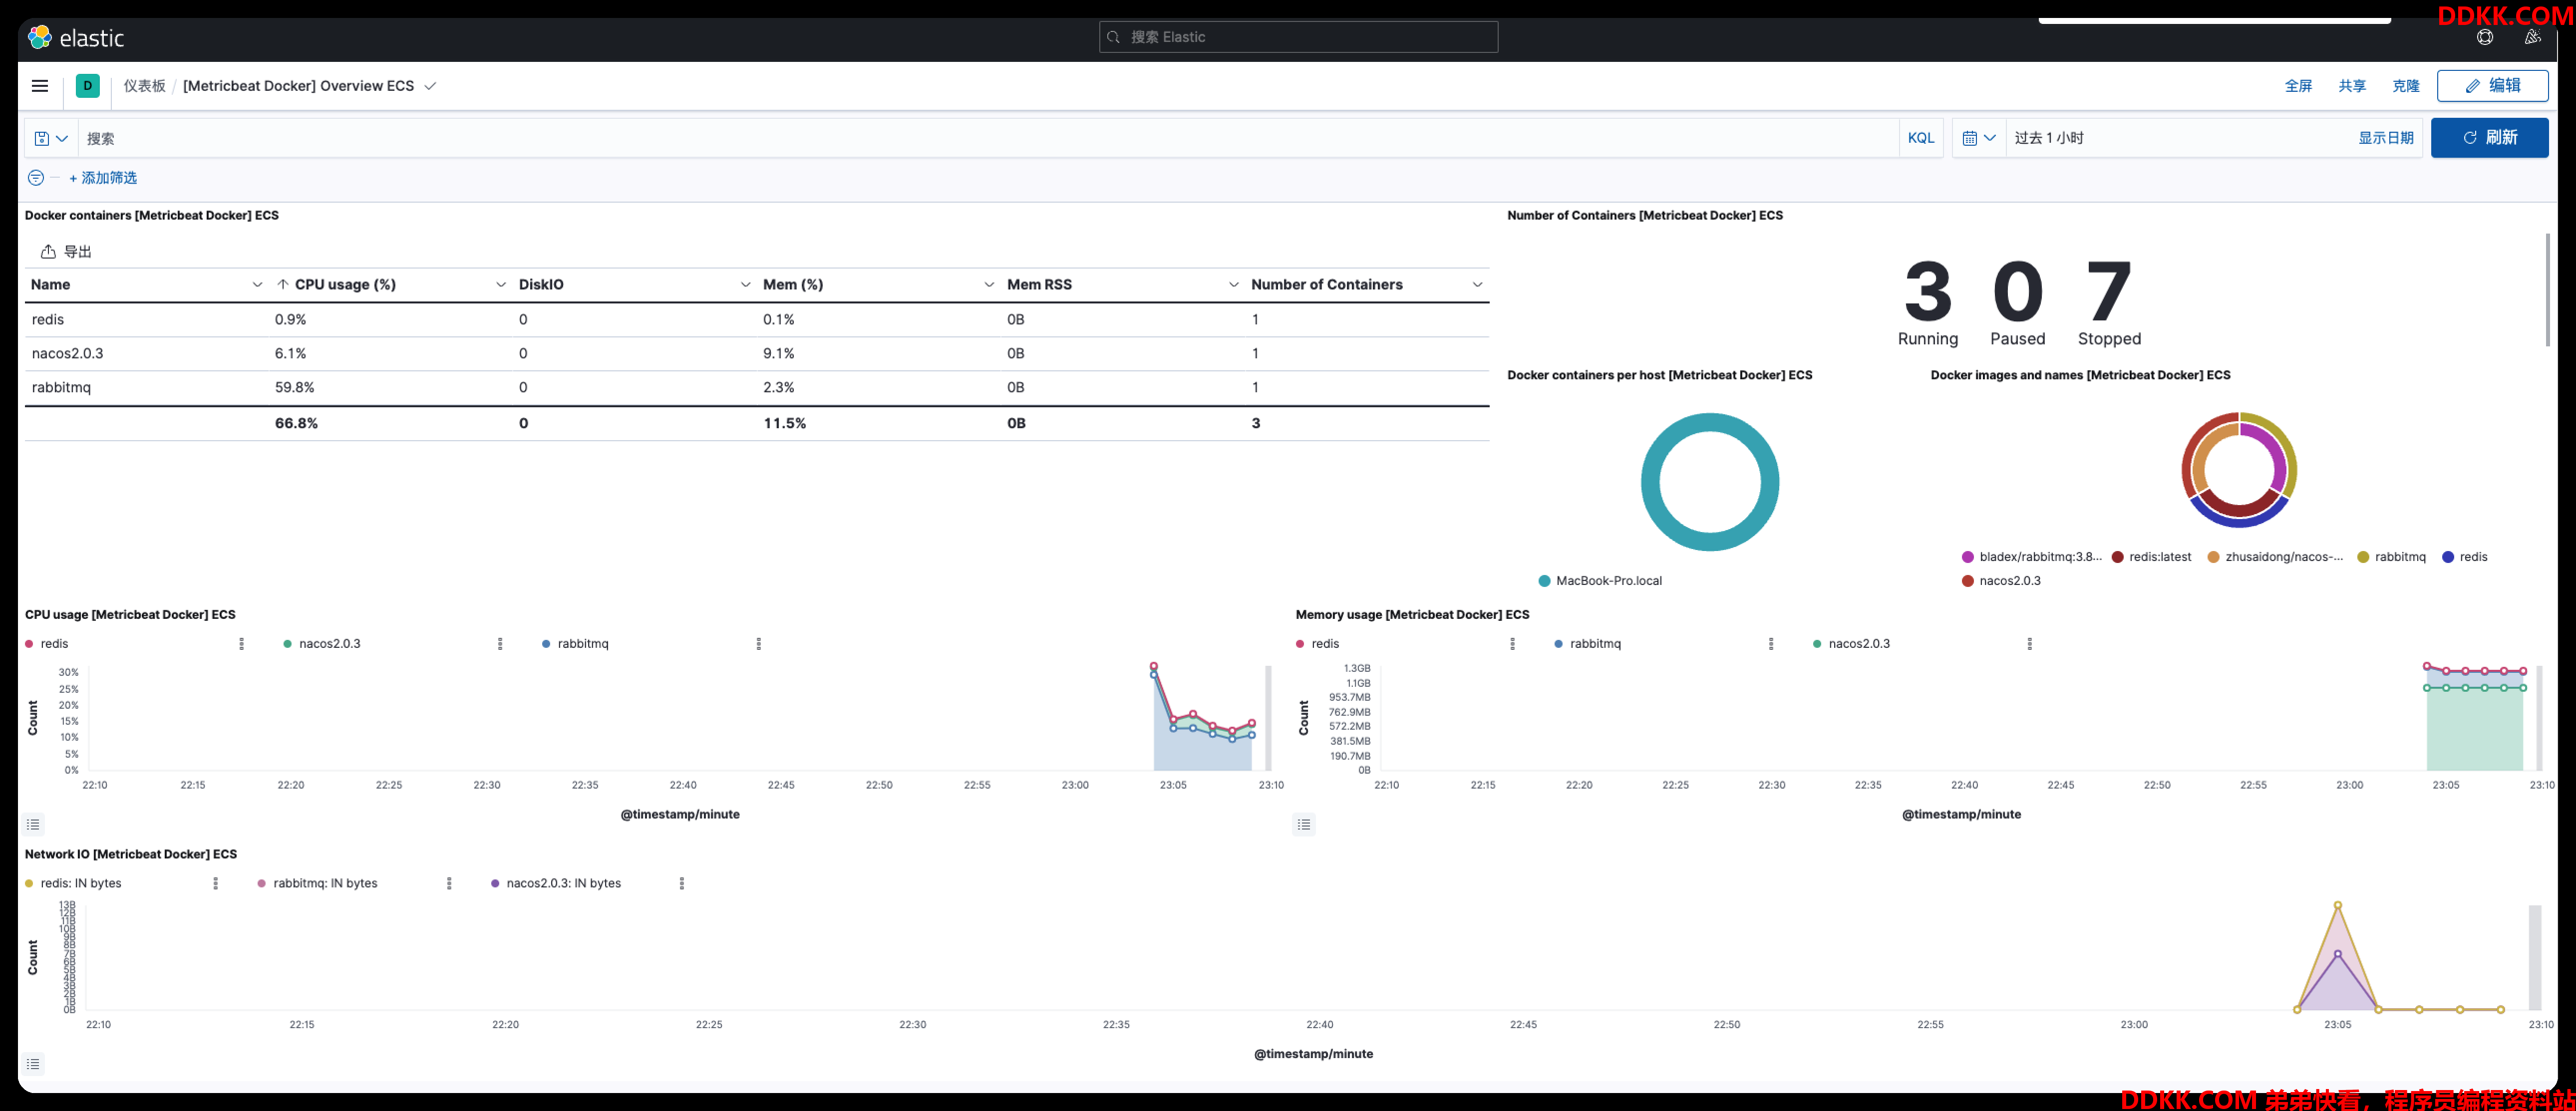Focus the 搜索 Elastic global search field
Viewport: 2576px width, 1111px height.
(x=1298, y=37)
